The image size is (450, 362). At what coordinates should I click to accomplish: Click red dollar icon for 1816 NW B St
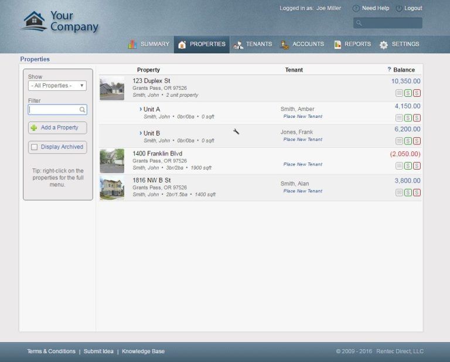[417, 192]
